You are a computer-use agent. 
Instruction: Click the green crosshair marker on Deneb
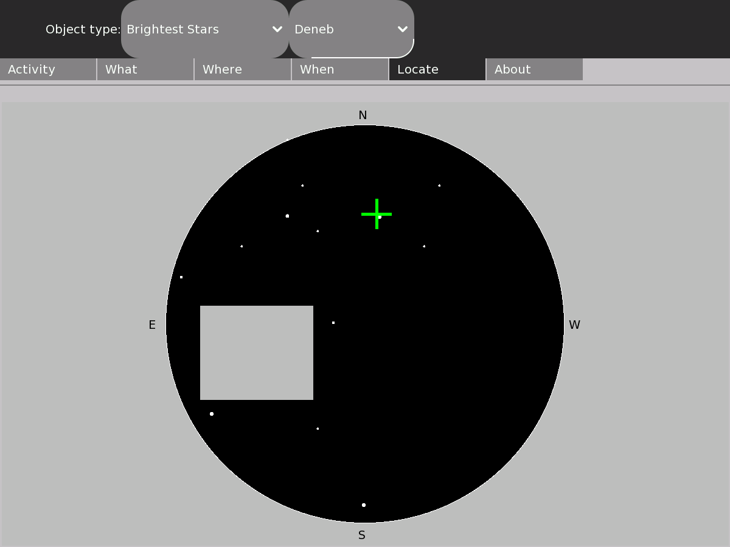pyautogui.click(x=377, y=214)
